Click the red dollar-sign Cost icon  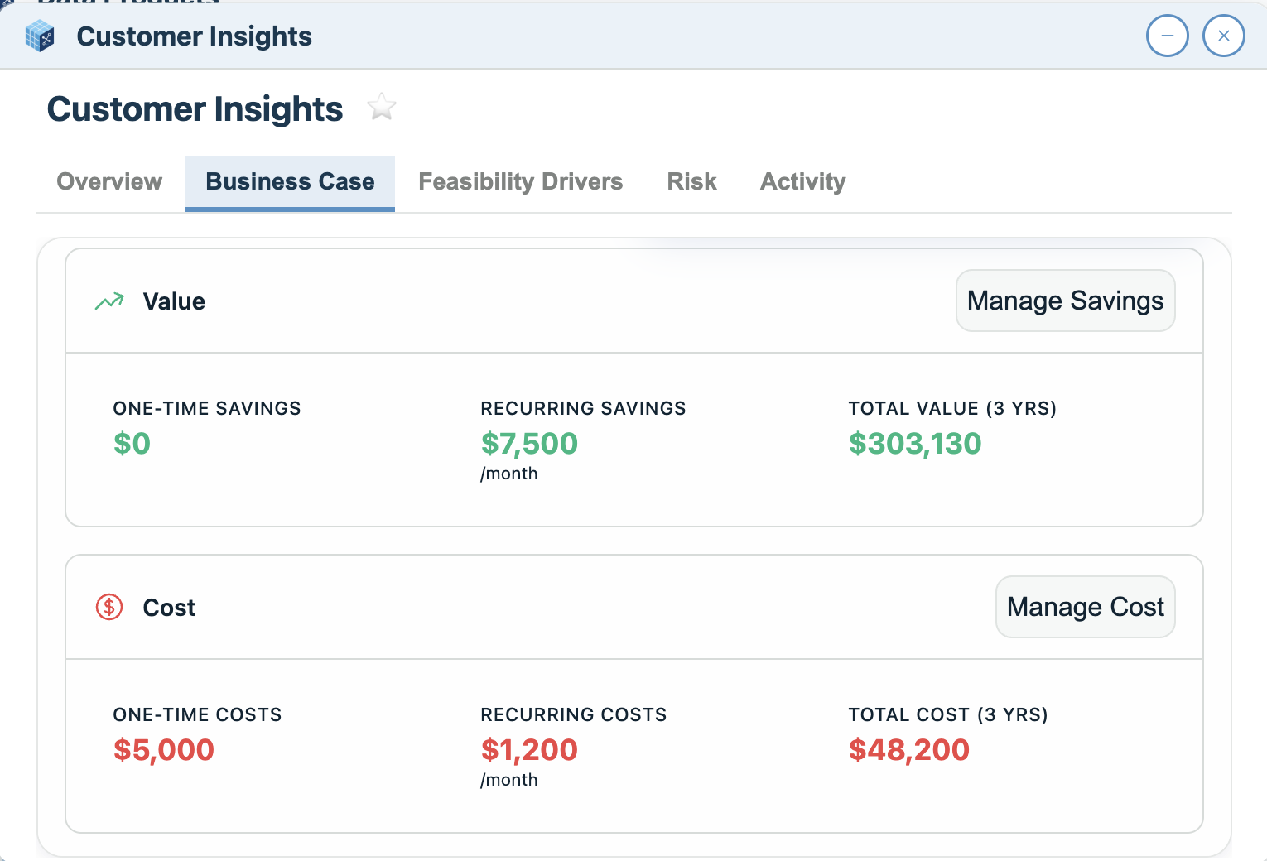(109, 607)
